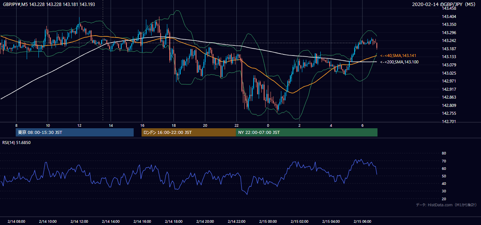The width and height of the screenshot is (481, 225).
Task: Click price level 143.242 on axis
Action: coord(449,40)
